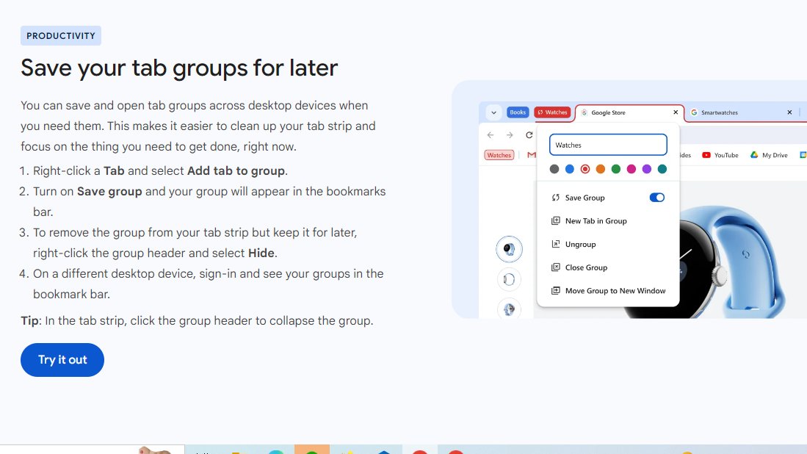
Task: Select the New Tab in Group icon
Action: pos(556,220)
